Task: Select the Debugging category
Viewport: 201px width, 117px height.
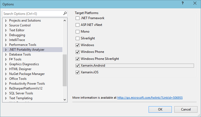Action: coord(17,35)
